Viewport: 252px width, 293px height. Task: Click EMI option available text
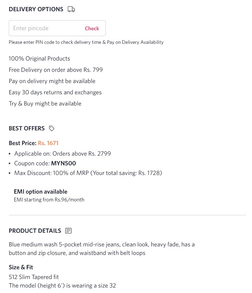click(41, 192)
